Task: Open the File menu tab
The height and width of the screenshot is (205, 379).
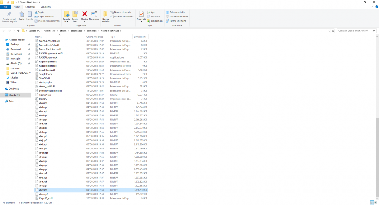Action: (x=6, y=7)
